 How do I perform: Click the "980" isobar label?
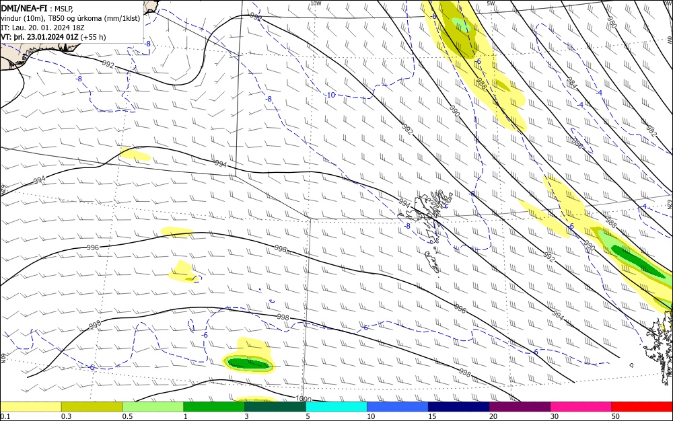612,22
